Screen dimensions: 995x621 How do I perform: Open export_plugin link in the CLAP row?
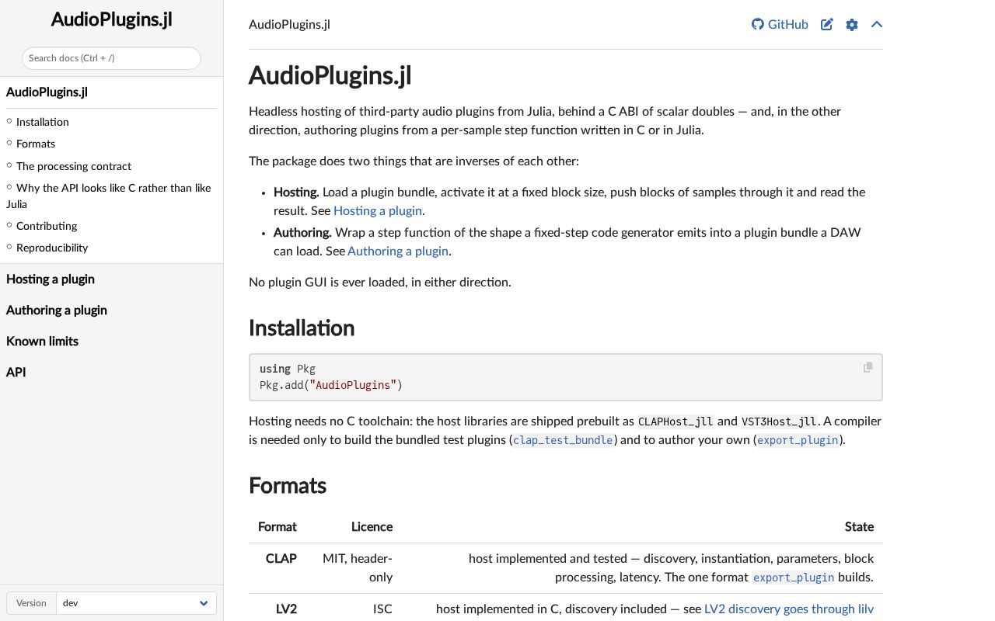tap(794, 578)
